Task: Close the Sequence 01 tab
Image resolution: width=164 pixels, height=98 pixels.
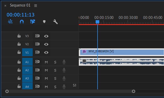Action: (5, 6)
